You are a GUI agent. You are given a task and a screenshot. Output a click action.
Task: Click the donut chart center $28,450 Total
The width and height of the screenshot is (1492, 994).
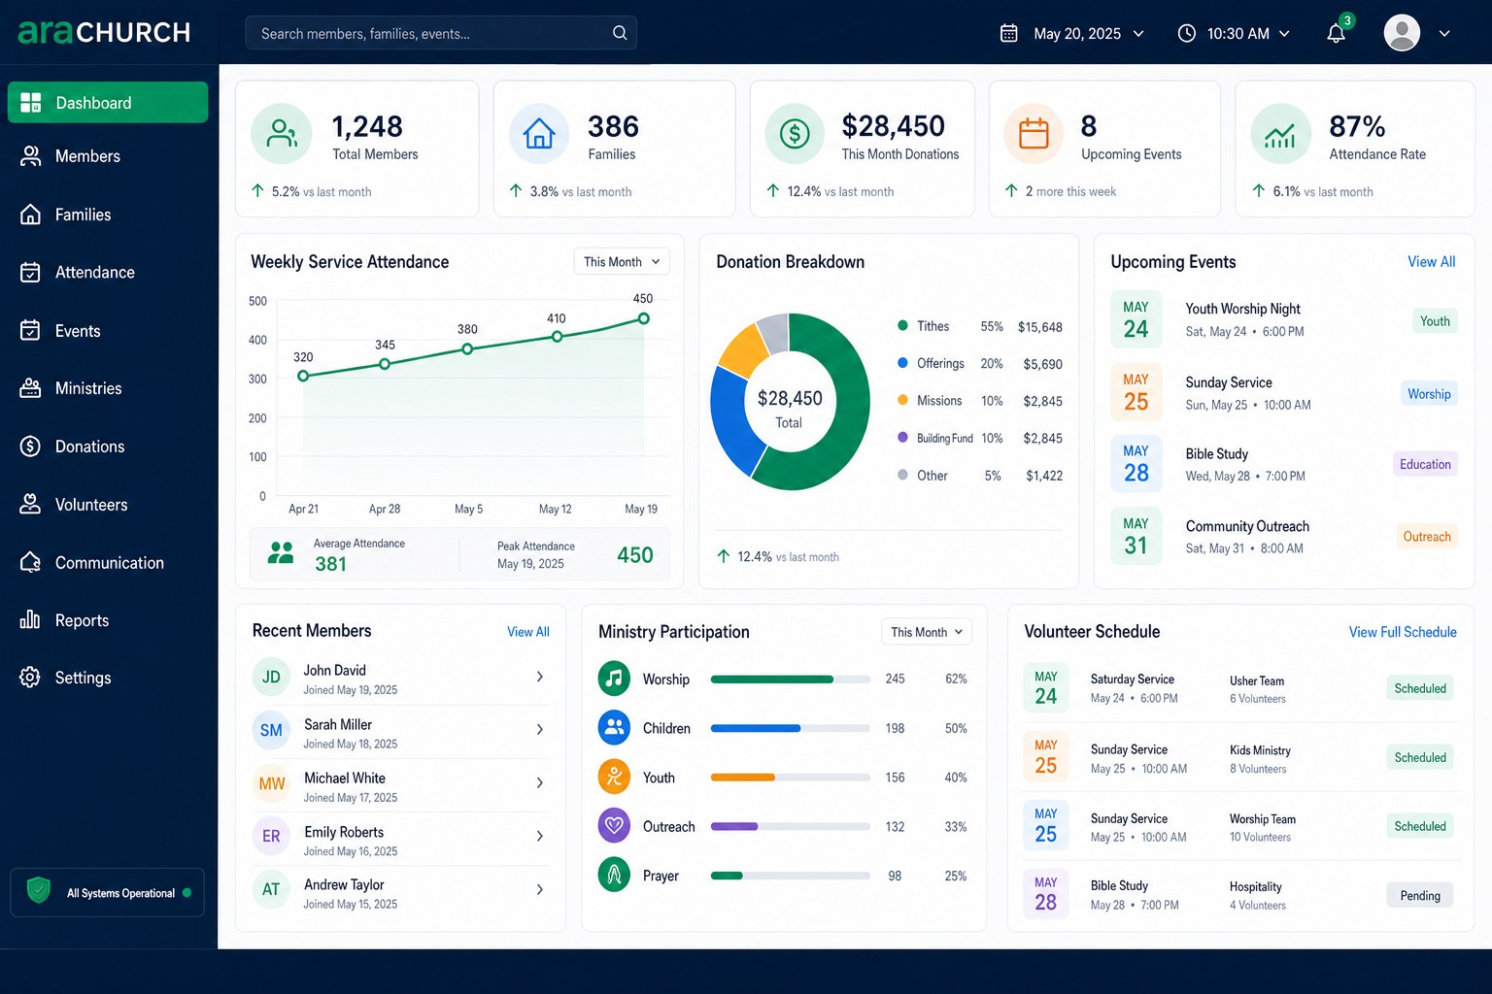pos(790,409)
